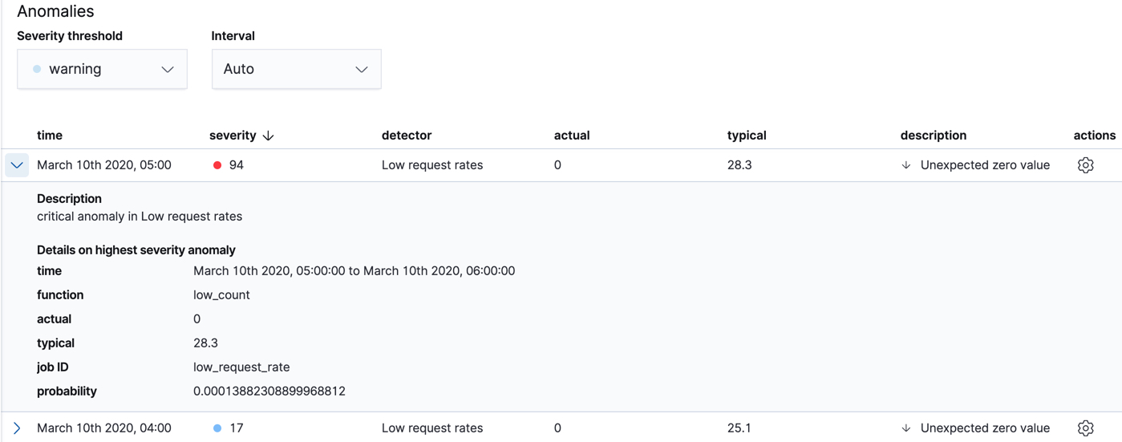Screen dimensions: 1122x442
Task: Open the Severity threshold dropdown
Action: (102, 69)
